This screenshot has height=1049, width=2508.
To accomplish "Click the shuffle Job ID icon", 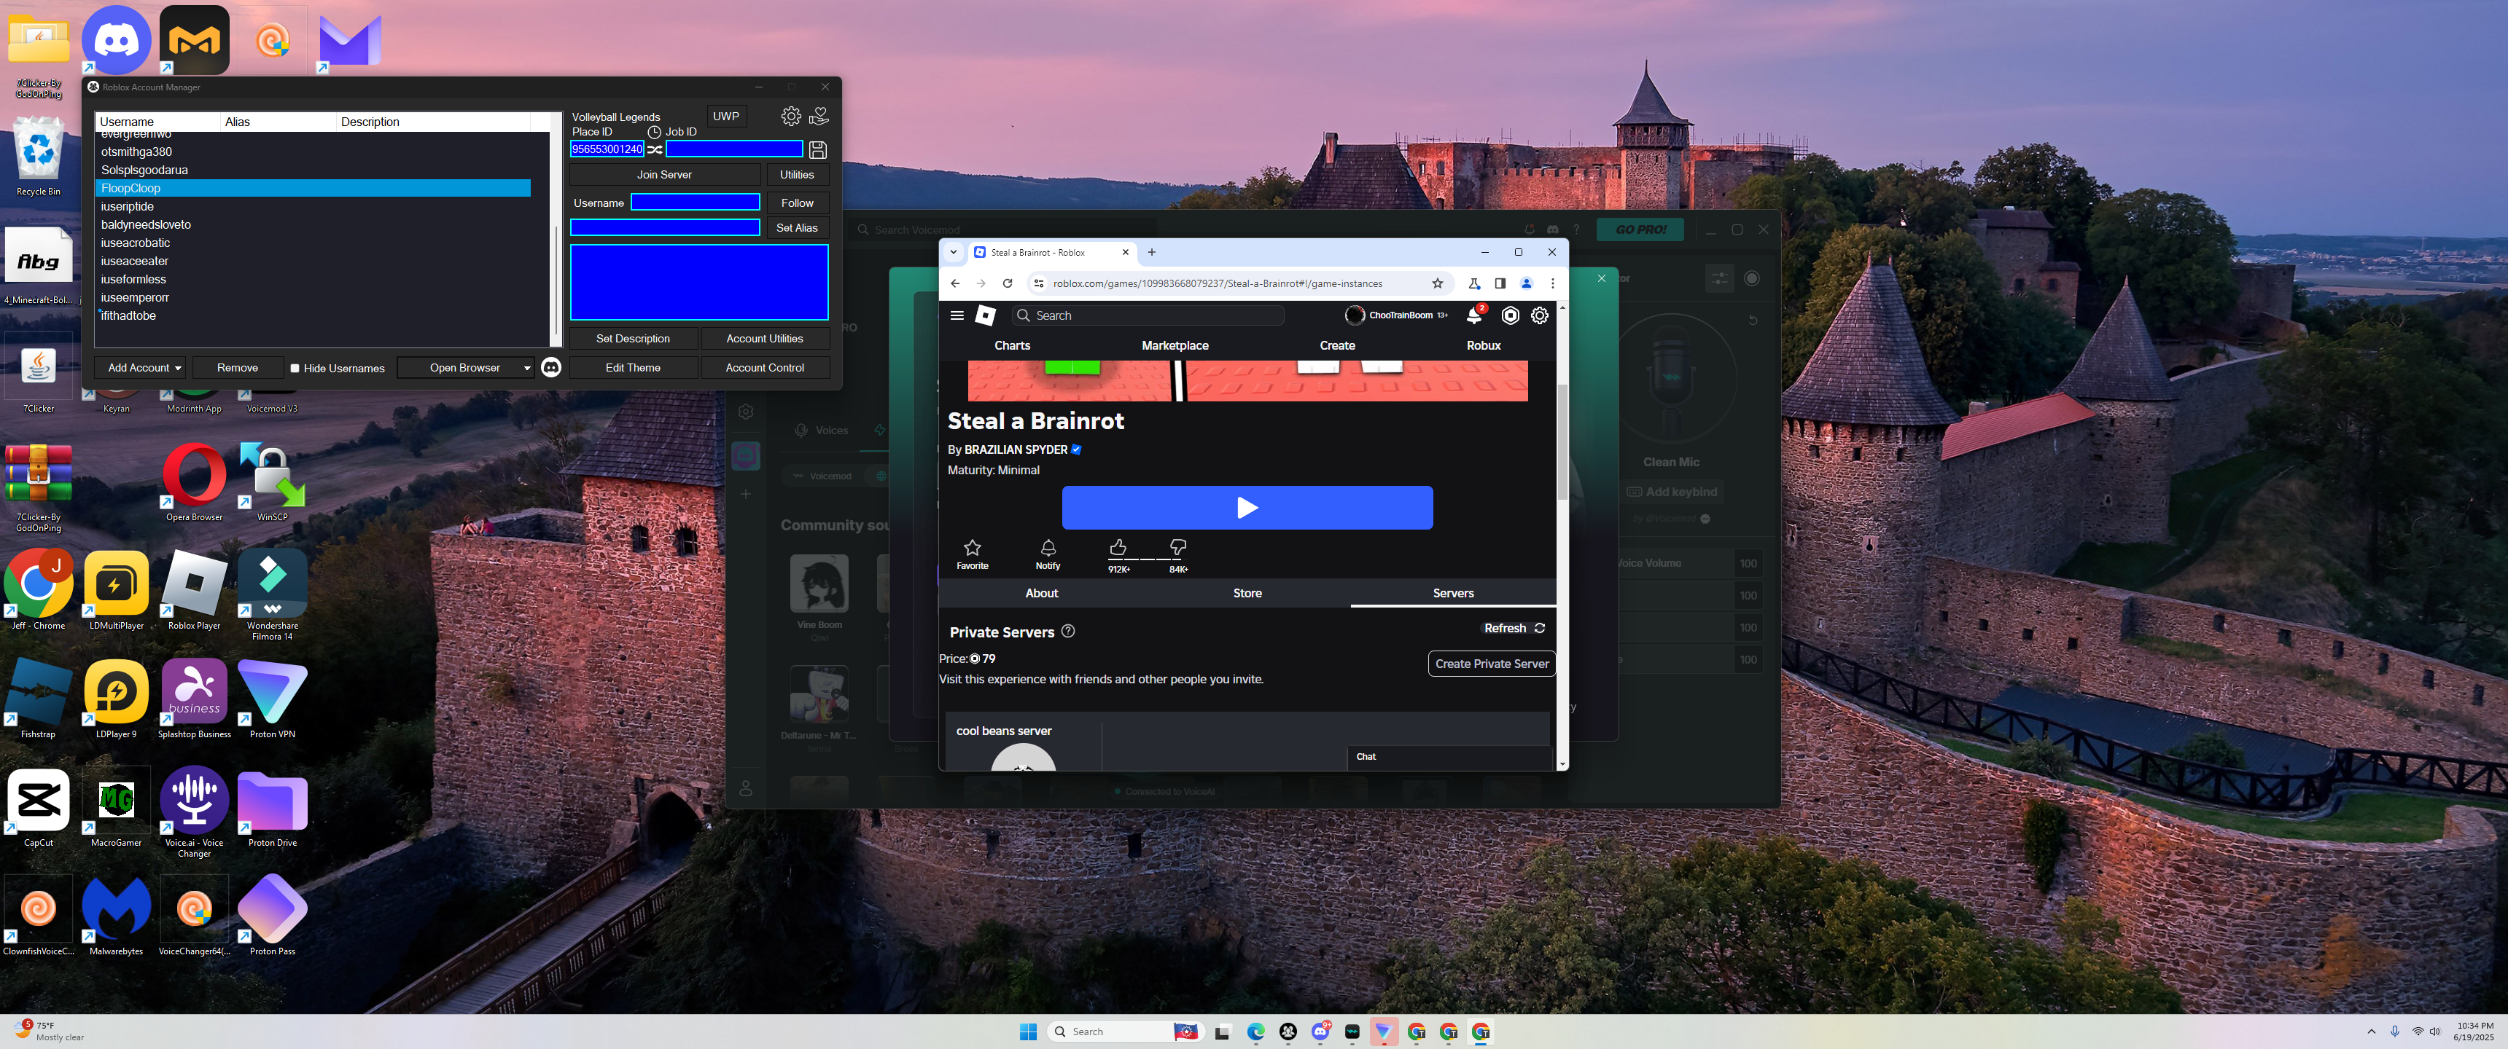I will pos(655,149).
